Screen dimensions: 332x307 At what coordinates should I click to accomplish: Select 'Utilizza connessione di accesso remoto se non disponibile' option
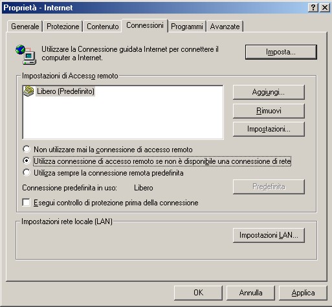(27, 161)
